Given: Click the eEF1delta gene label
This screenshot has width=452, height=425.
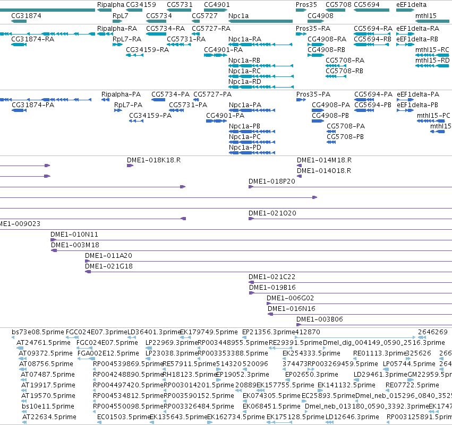Looking at the screenshot, I should [411, 5].
